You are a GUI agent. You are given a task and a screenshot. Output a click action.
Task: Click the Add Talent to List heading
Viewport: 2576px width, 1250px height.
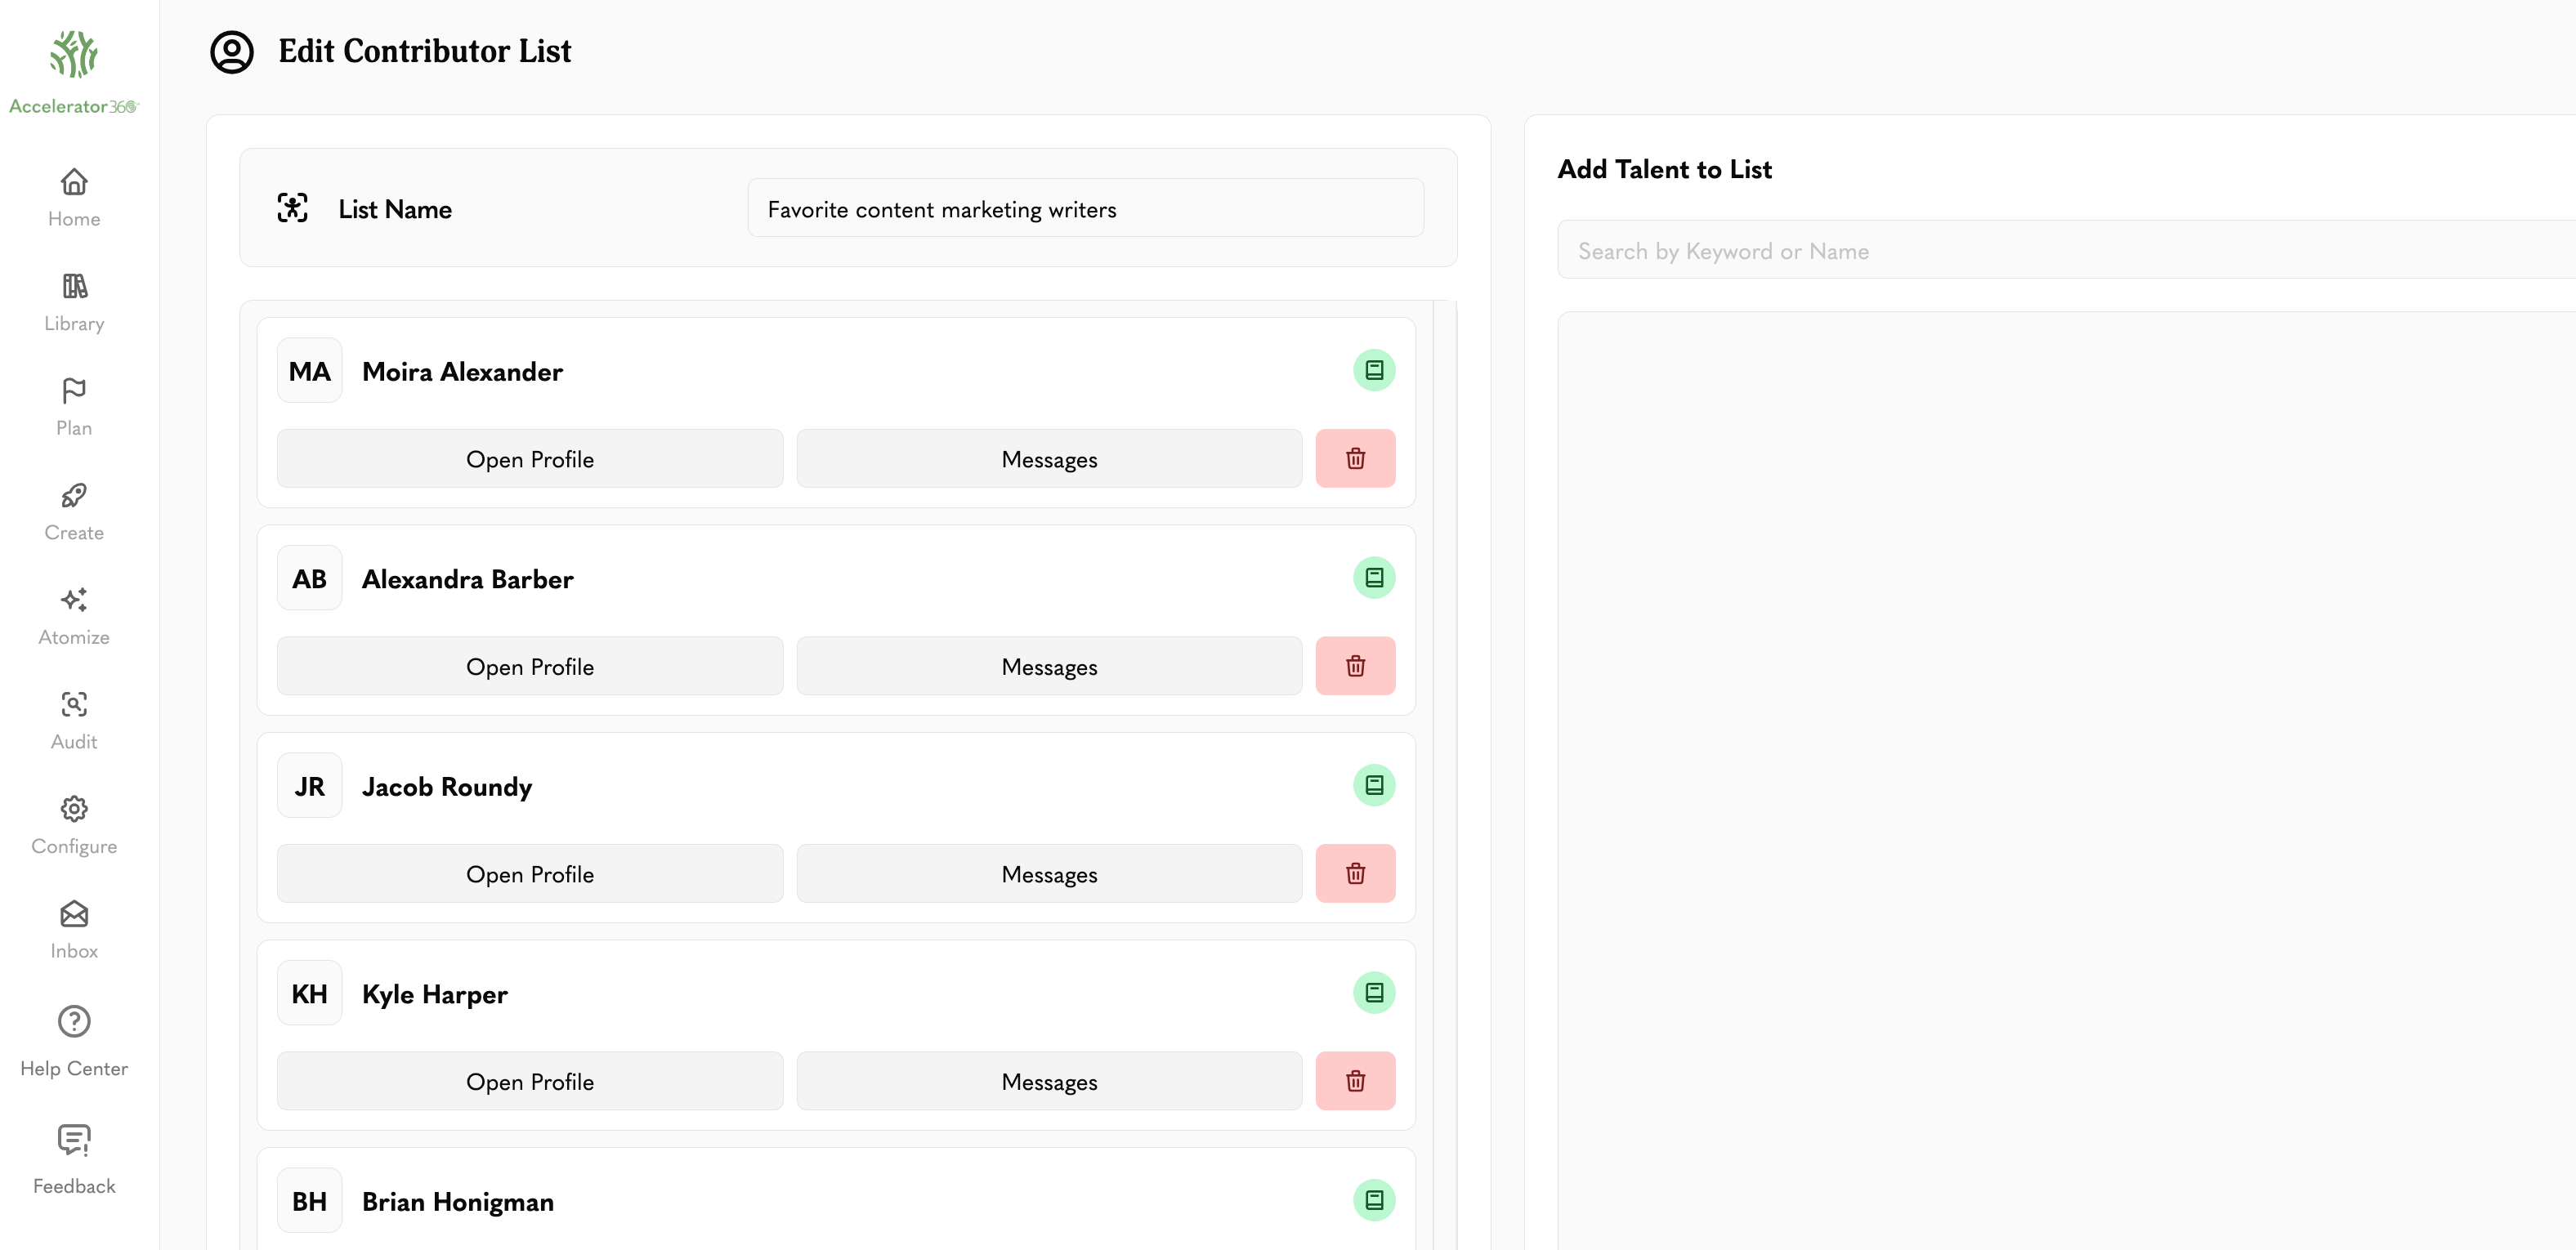coord(1664,169)
